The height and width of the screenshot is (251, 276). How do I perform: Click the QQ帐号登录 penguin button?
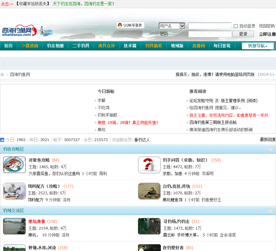(130, 25)
